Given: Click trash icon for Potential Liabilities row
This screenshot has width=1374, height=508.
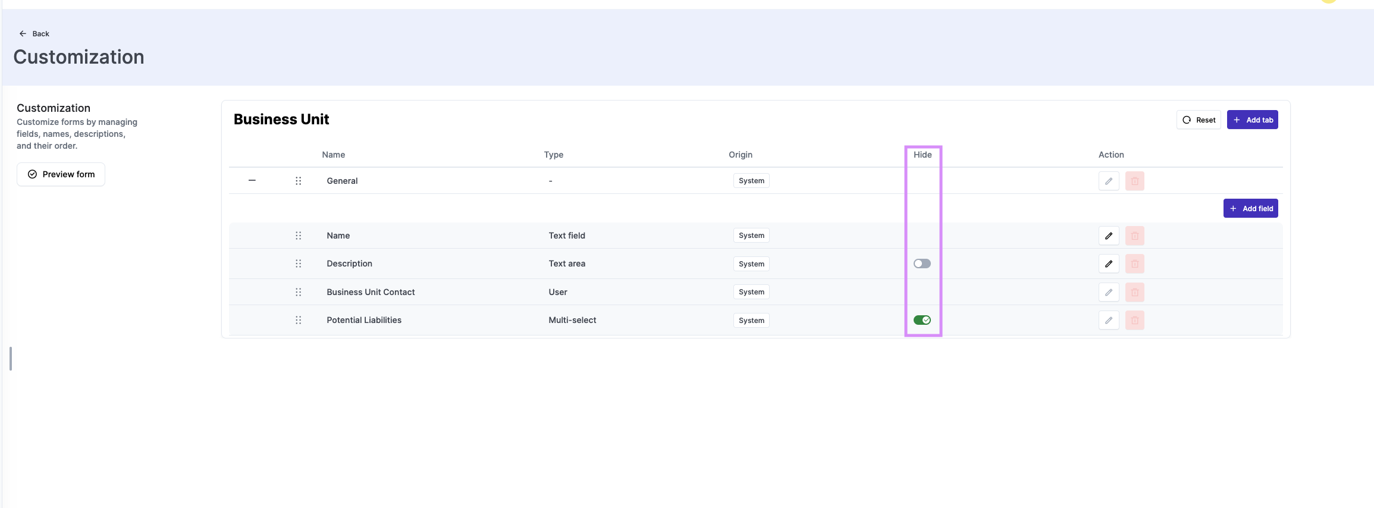Looking at the screenshot, I should pyautogui.click(x=1134, y=320).
